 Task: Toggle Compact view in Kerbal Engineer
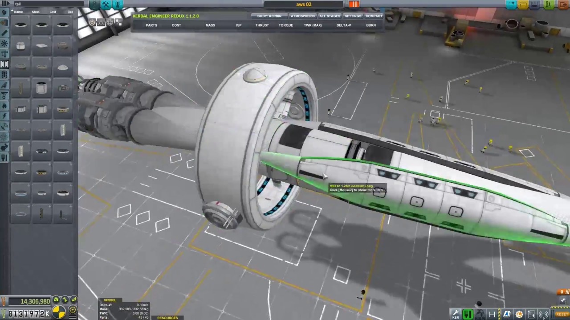374,16
